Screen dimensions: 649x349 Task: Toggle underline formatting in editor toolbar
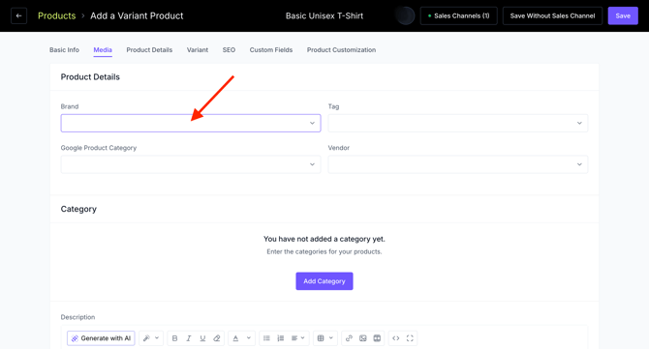[202, 338]
